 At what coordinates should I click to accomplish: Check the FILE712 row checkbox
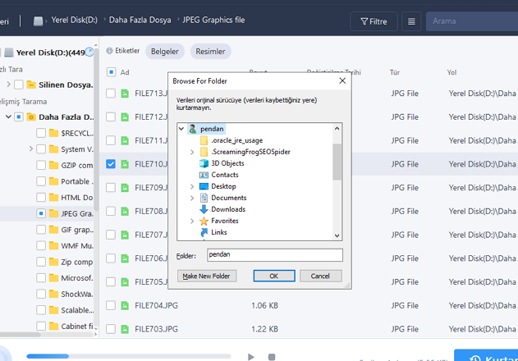click(x=111, y=117)
